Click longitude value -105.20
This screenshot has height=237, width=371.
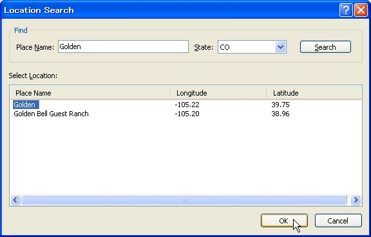(187, 114)
